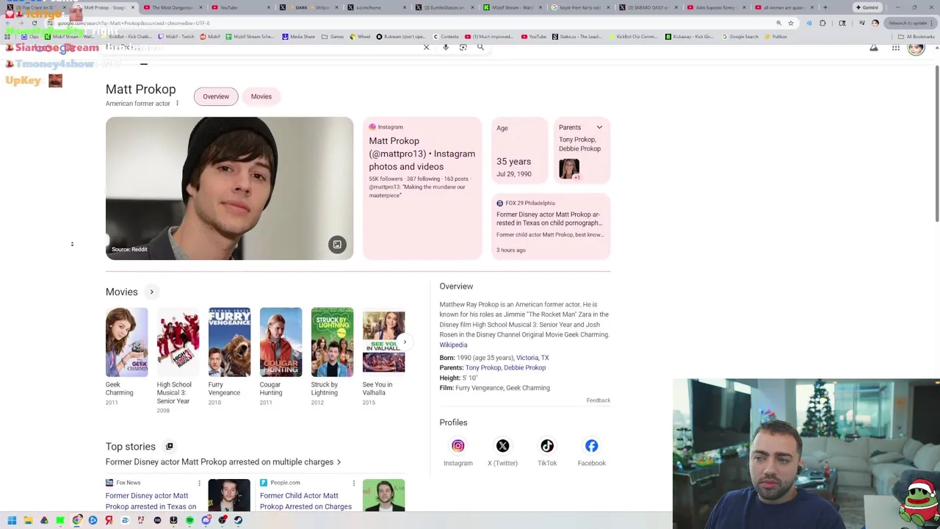Reload the page in Chrome
940x529 pixels.
(34, 23)
